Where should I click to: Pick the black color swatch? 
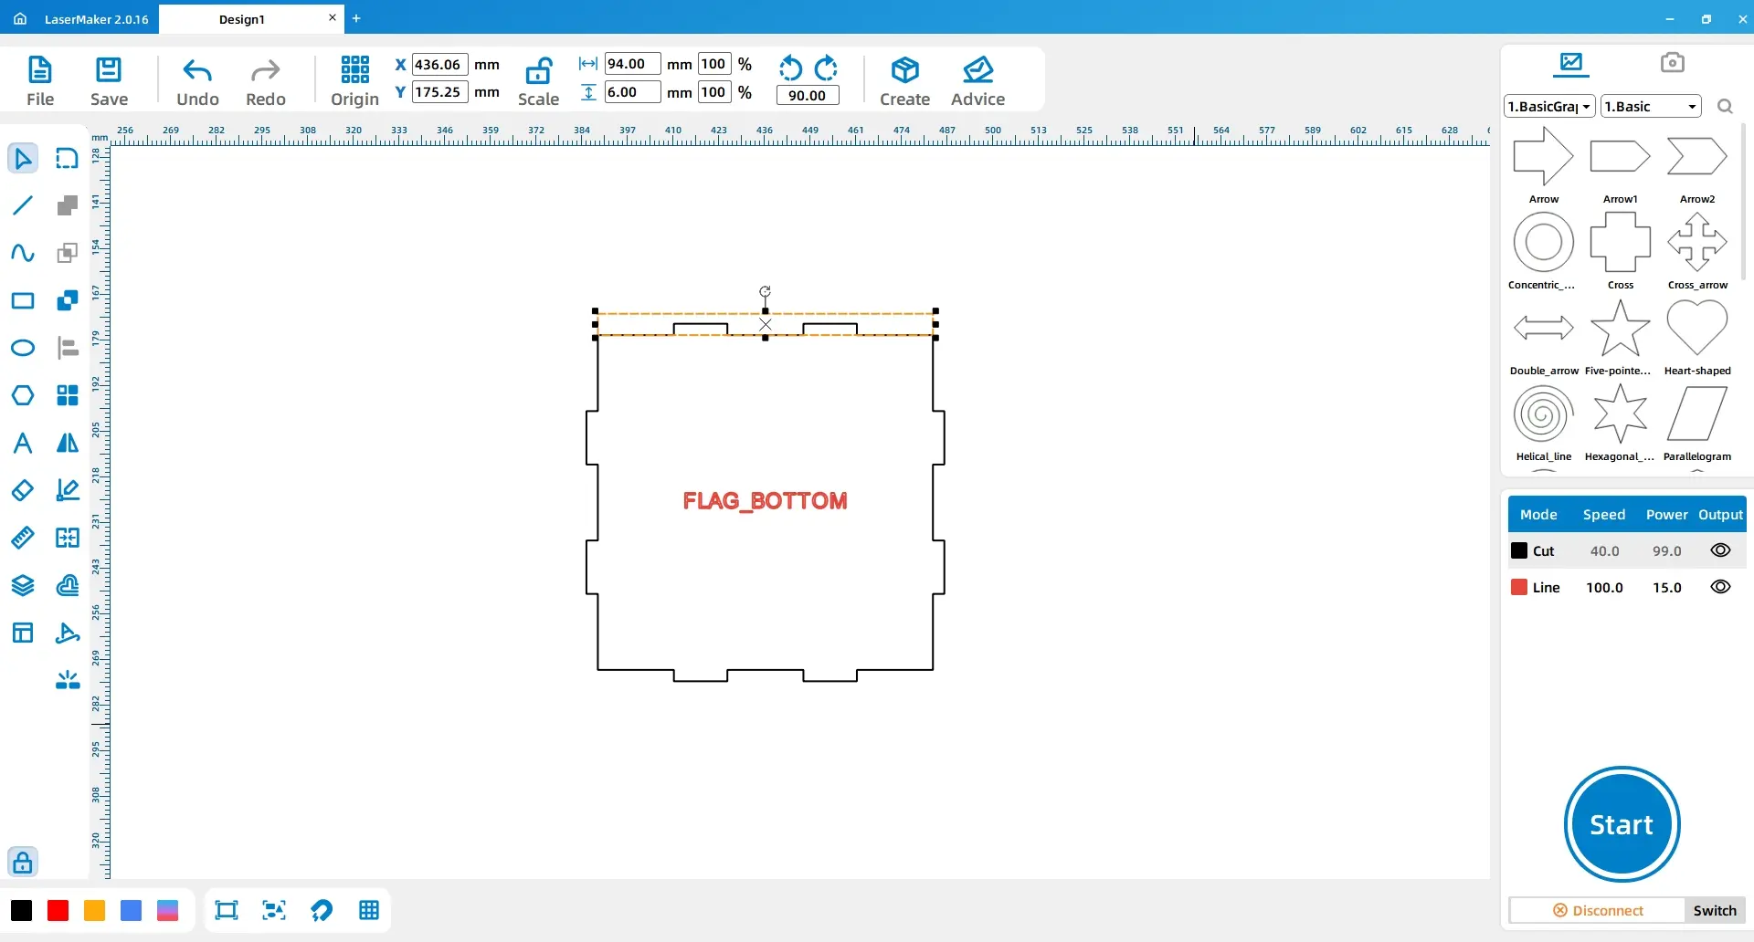[x=21, y=910]
